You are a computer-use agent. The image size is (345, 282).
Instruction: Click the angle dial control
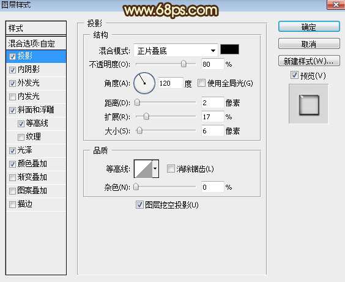[x=144, y=83]
